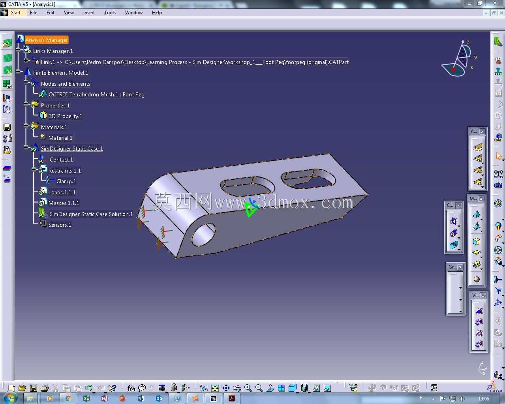Open the Help menu

tap(157, 13)
